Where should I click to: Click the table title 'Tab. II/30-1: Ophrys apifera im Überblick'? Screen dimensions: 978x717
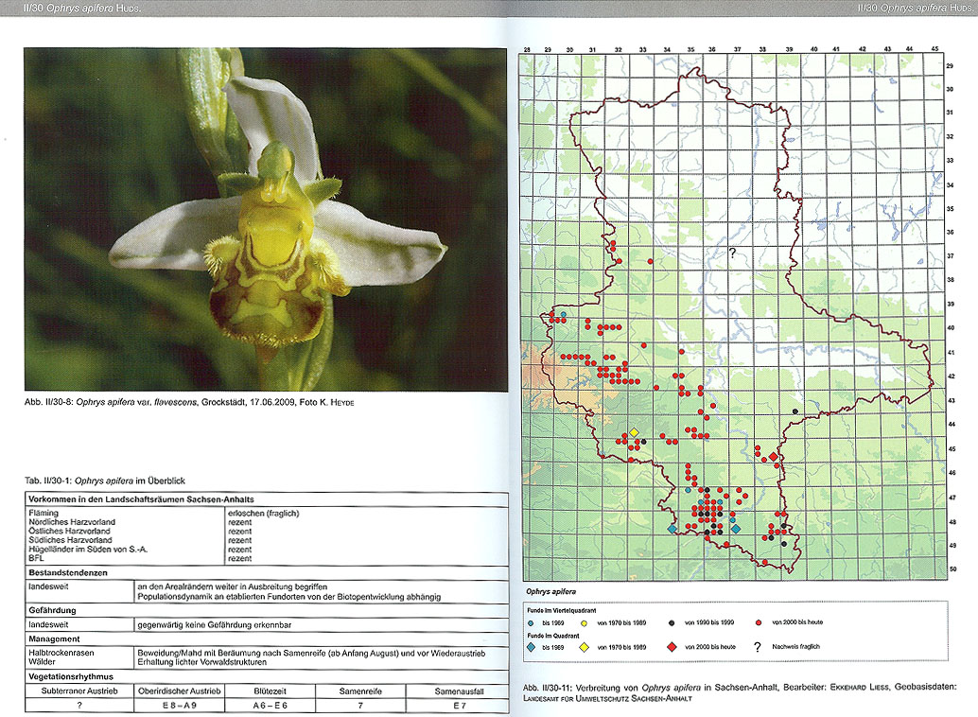[x=105, y=481]
